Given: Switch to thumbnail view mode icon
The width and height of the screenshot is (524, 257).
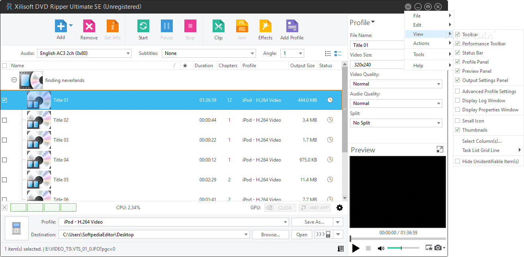Looking at the screenshot, I should pyautogui.click(x=338, y=53).
